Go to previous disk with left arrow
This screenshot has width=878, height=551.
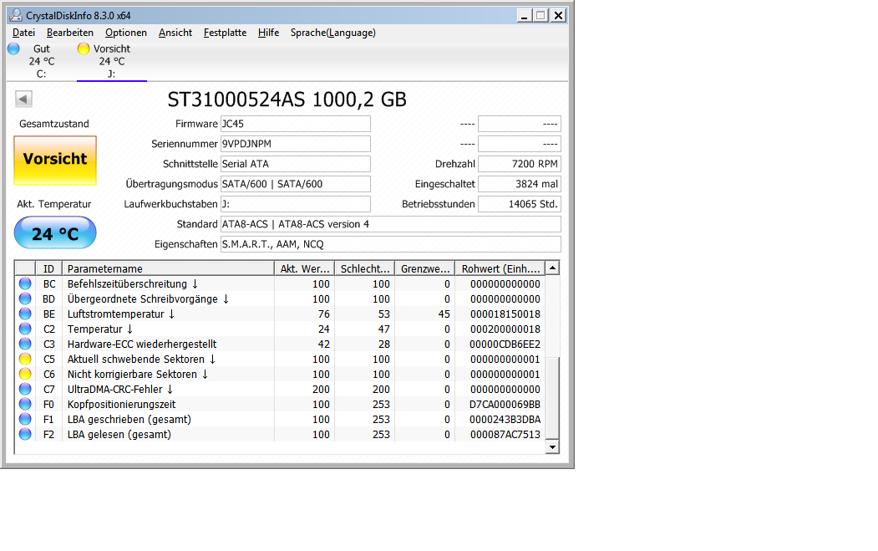23,99
